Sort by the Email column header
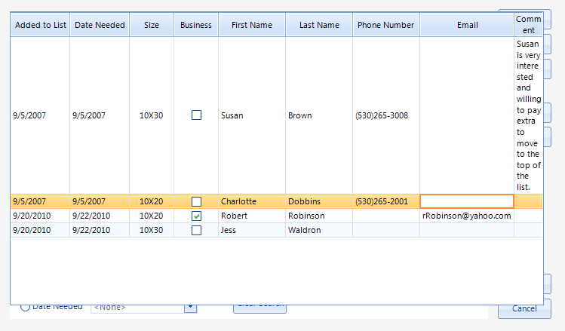 pyautogui.click(x=467, y=25)
